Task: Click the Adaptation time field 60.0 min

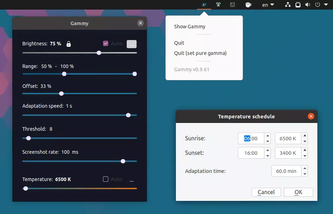Action: click(286, 171)
